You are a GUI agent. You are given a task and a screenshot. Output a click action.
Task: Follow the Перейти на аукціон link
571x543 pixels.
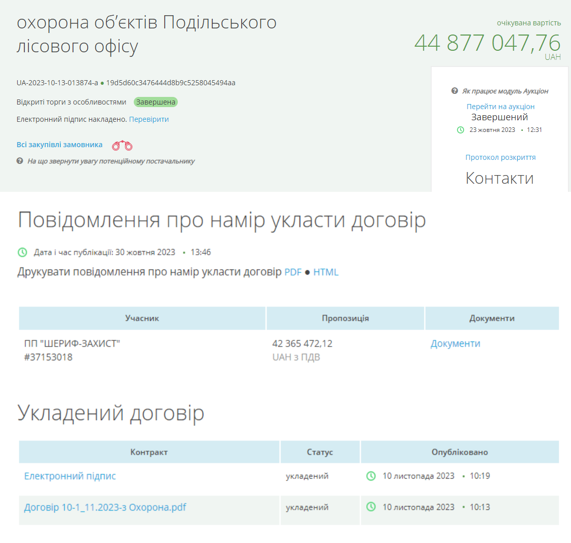pos(501,107)
